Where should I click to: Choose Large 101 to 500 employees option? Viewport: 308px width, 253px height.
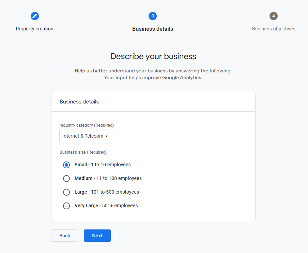[66, 192]
